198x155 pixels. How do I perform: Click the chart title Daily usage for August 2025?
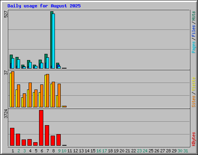(44, 6)
